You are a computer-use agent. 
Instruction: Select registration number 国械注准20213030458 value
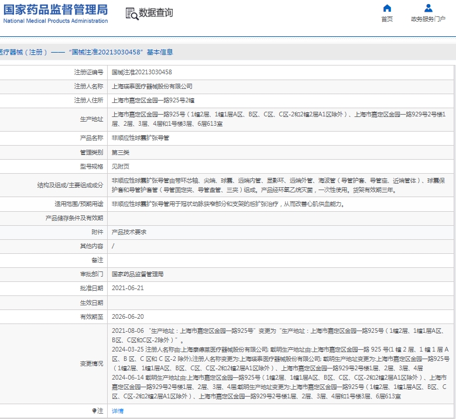click(x=142, y=72)
